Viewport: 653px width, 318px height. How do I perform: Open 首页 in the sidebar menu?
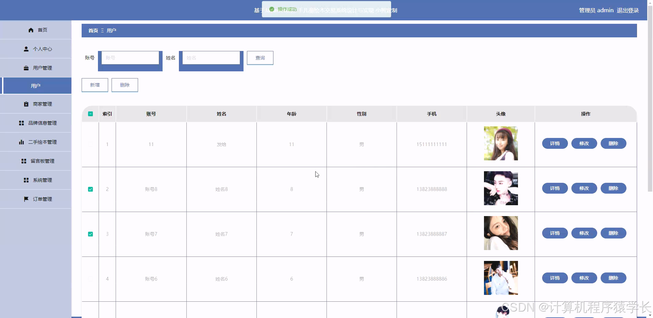click(x=36, y=30)
